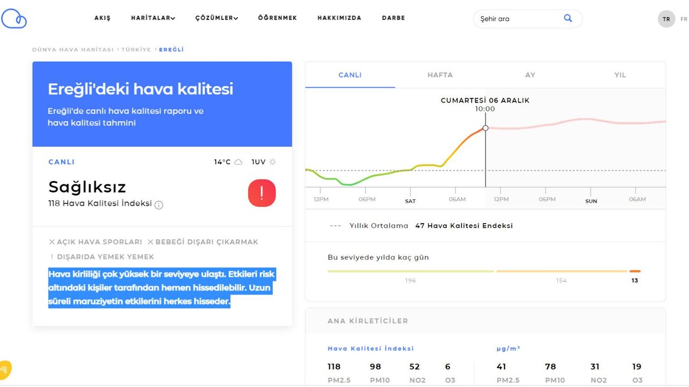Expand the Haritalar dropdown menu
Viewport: 689px width, 387px height.
point(153,18)
